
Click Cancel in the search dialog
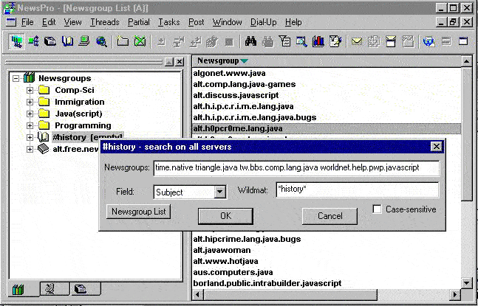[330, 216]
